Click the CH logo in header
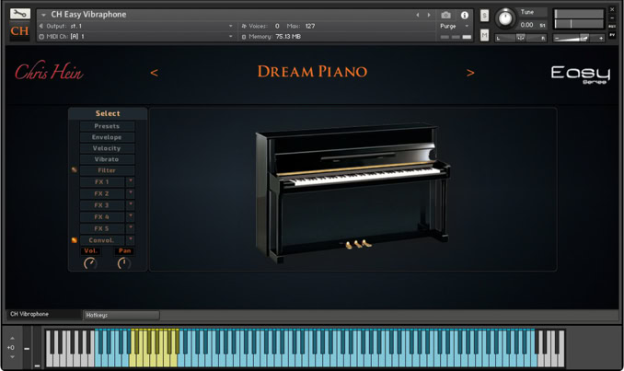 click(x=19, y=32)
